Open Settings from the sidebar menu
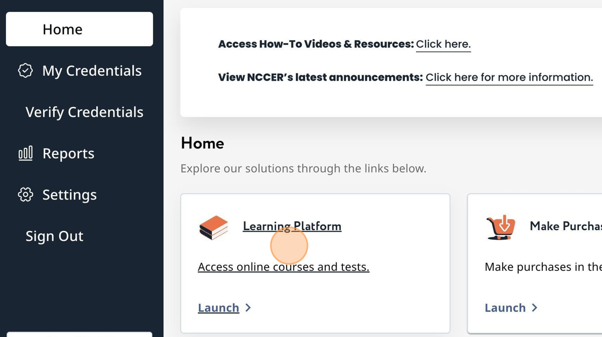Viewport: 602px width, 337px height. 69,195
